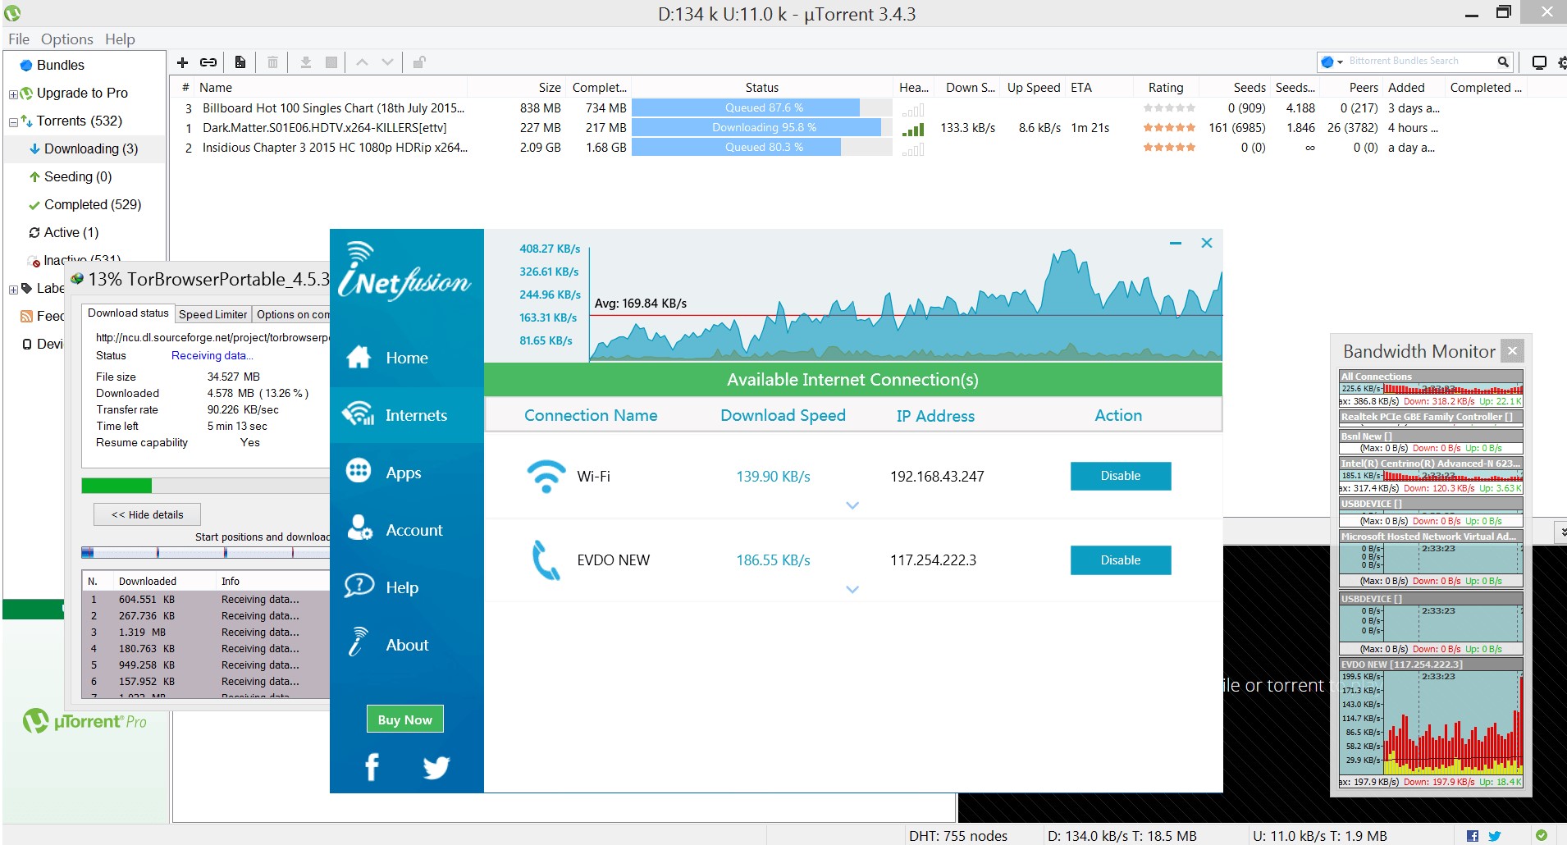1567x845 pixels.
Task: Click the Hide details button
Action: [147, 514]
